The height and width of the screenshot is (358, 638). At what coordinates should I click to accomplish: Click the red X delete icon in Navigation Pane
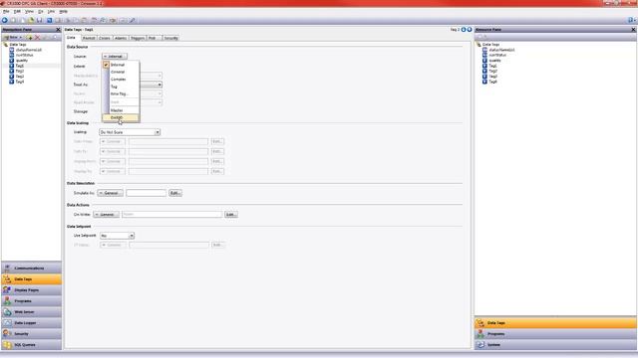(38, 38)
